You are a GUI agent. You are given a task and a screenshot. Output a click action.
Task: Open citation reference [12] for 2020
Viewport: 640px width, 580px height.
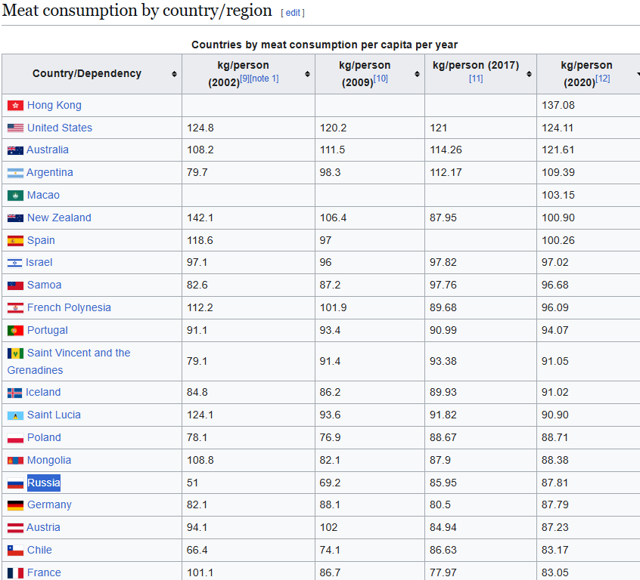click(602, 79)
